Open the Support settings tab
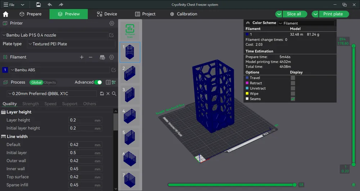This screenshot has width=360, height=191. point(69,104)
